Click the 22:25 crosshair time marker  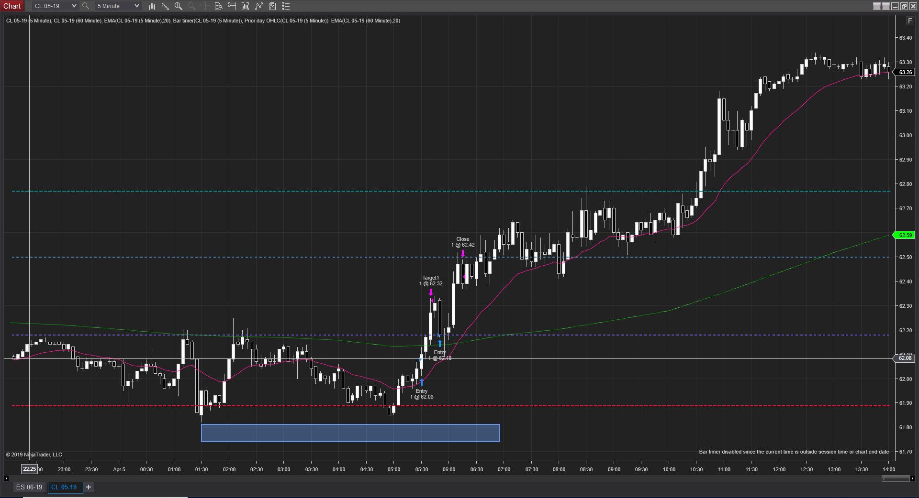pyautogui.click(x=30, y=469)
